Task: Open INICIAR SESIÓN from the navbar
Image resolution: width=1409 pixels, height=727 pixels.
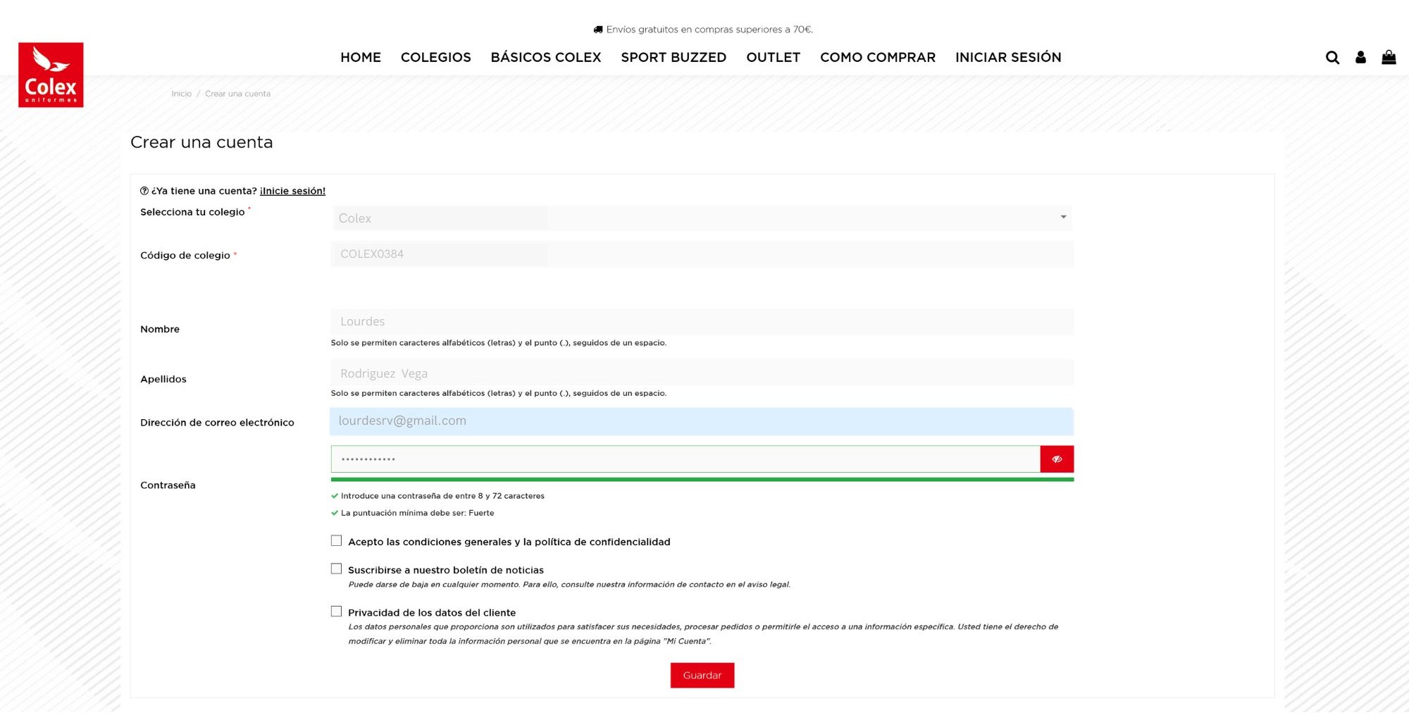Action: [x=1007, y=58]
